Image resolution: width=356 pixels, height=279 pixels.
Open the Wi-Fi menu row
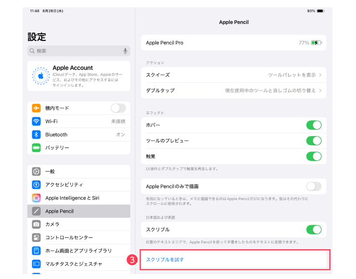[x=79, y=121]
